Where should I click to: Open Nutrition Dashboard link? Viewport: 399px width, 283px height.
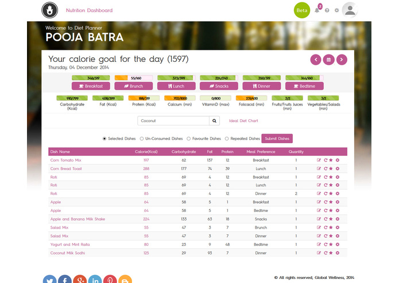pos(90,10)
